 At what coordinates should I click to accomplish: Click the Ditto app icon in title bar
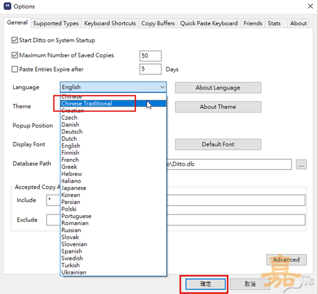tap(7, 6)
